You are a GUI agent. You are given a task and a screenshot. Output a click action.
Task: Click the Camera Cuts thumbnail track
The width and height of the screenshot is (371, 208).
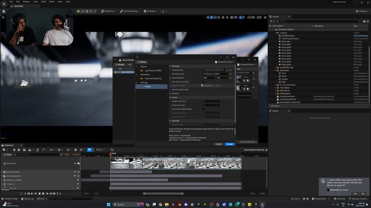click(x=176, y=163)
